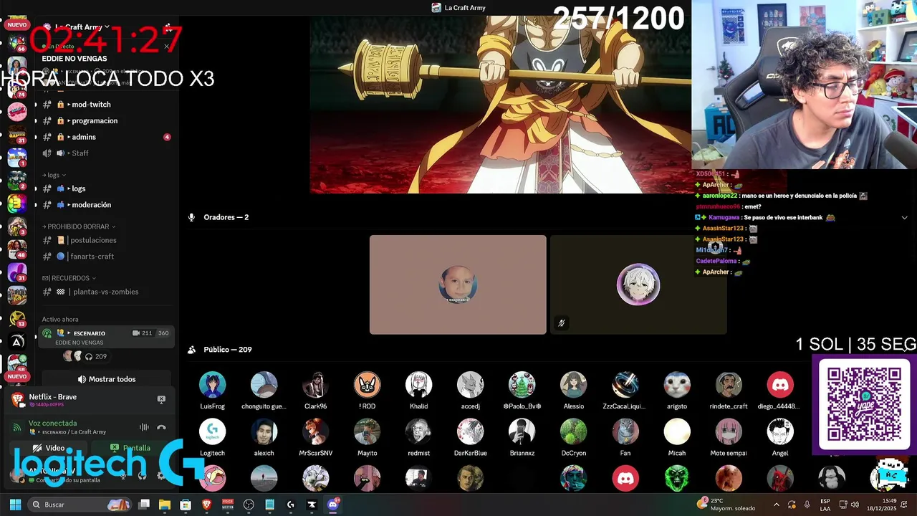Open the mod-twitch channel
The image size is (917, 516).
pyautogui.click(x=106, y=105)
